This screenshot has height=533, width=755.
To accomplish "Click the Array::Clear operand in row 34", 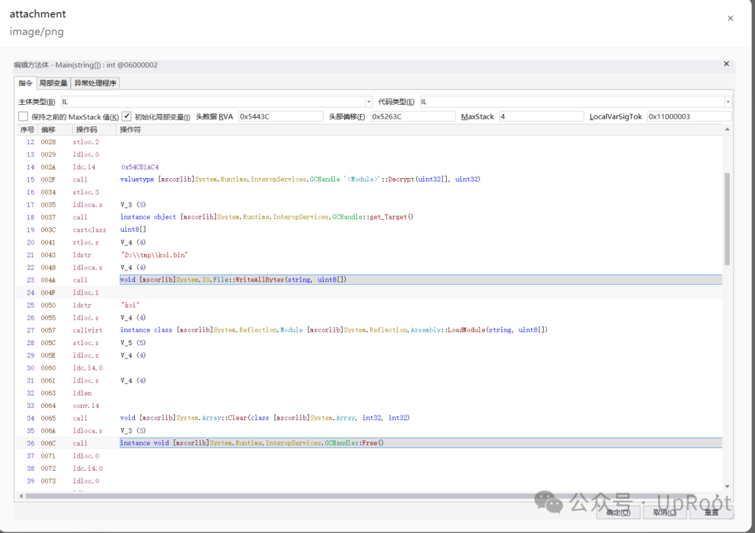I will [265, 418].
